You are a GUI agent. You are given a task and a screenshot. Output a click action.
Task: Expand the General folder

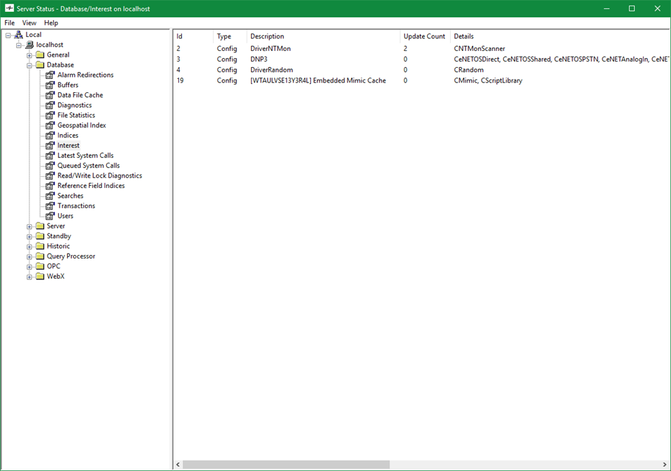pos(29,55)
